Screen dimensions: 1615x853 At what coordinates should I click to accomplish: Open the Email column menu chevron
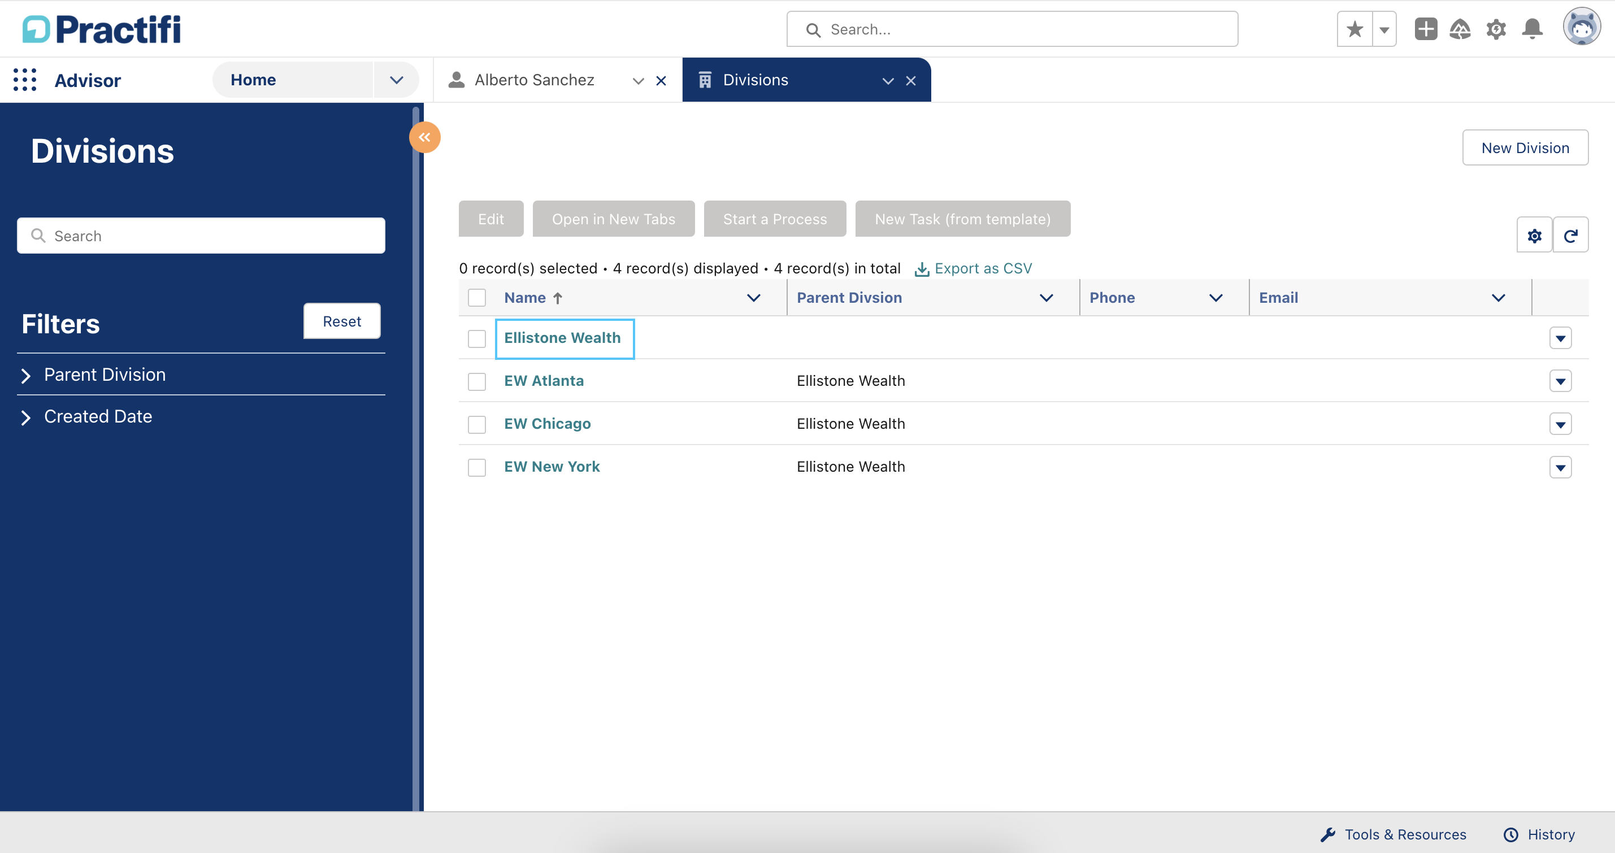pyautogui.click(x=1499, y=298)
